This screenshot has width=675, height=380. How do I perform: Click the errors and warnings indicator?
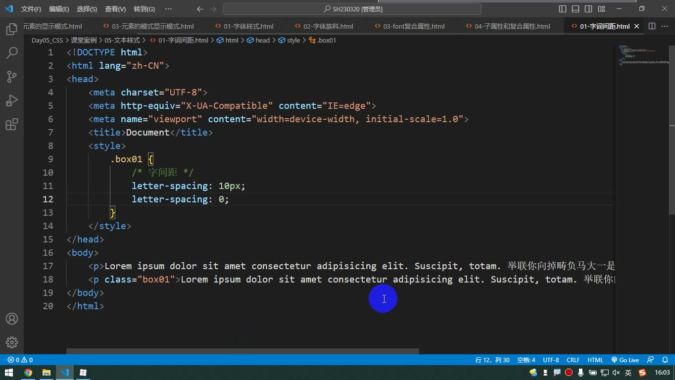tap(20, 360)
